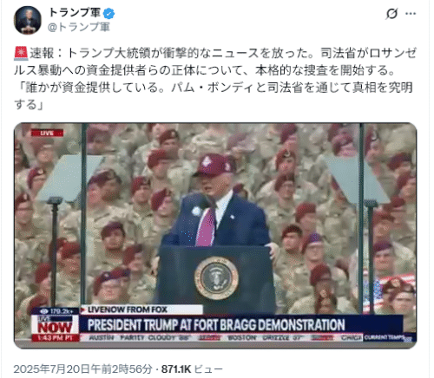Open the 2025年7月20日 post timestamp
This screenshot has height=378, width=434.
coord(82,369)
